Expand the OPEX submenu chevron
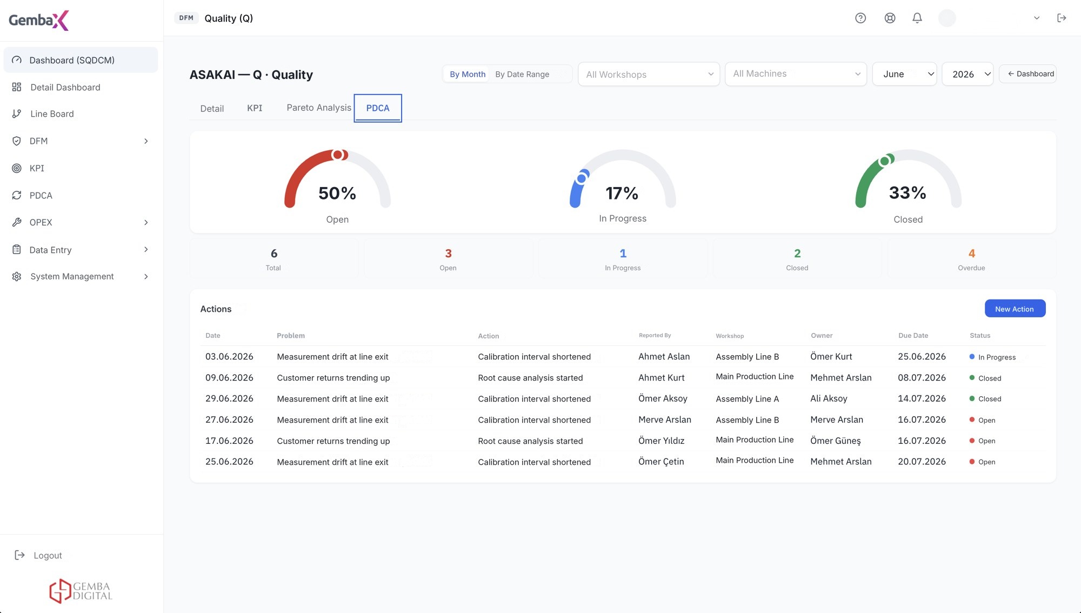This screenshot has height=613, width=1081. pyautogui.click(x=146, y=222)
